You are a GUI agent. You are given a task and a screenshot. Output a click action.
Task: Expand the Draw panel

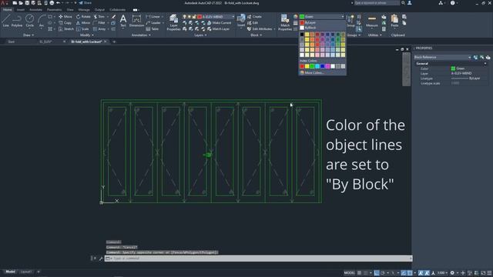(x=29, y=35)
